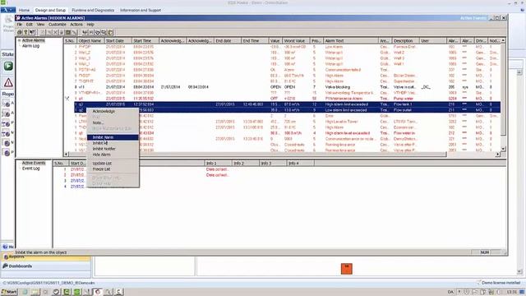526x296 pixels.
Task: Choose Acknowledge from the context menu
Action: pyautogui.click(x=113, y=111)
